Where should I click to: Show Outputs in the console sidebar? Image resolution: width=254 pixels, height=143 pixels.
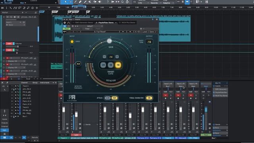pos(4,123)
